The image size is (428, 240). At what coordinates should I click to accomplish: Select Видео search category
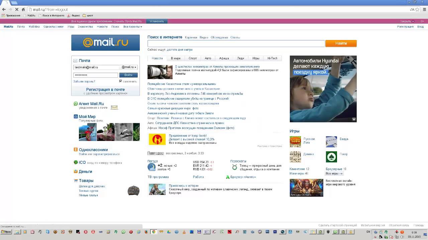click(x=204, y=37)
